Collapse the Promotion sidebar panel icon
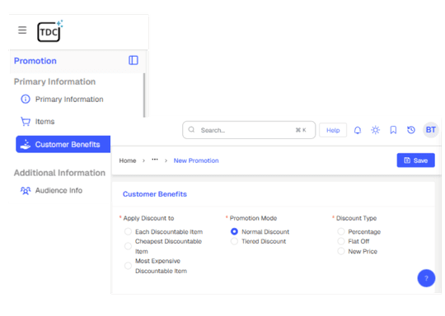The image size is (445, 316). point(133,60)
